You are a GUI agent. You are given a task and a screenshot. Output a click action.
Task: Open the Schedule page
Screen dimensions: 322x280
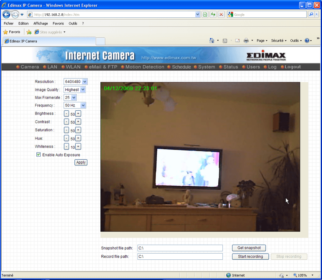coord(179,67)
